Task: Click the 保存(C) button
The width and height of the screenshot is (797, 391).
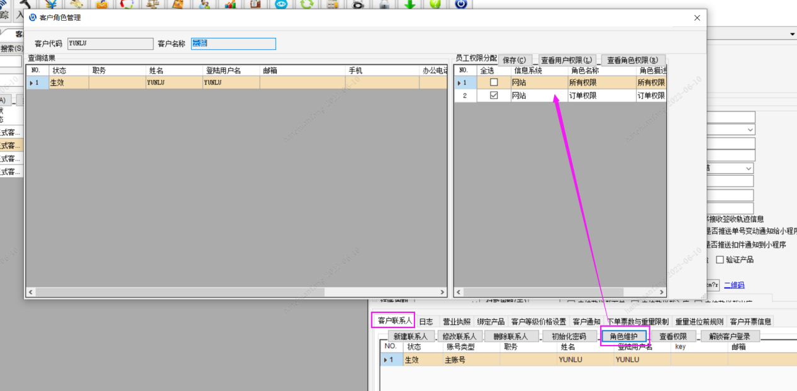Action: coord(515,60)
